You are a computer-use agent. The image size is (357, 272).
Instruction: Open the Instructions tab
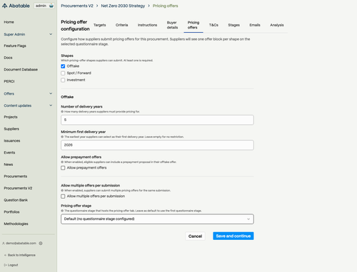[147, 25]
